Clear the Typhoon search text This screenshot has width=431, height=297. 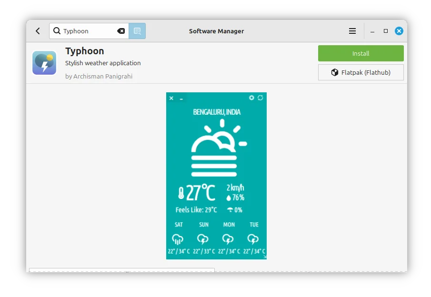(121, 31)
